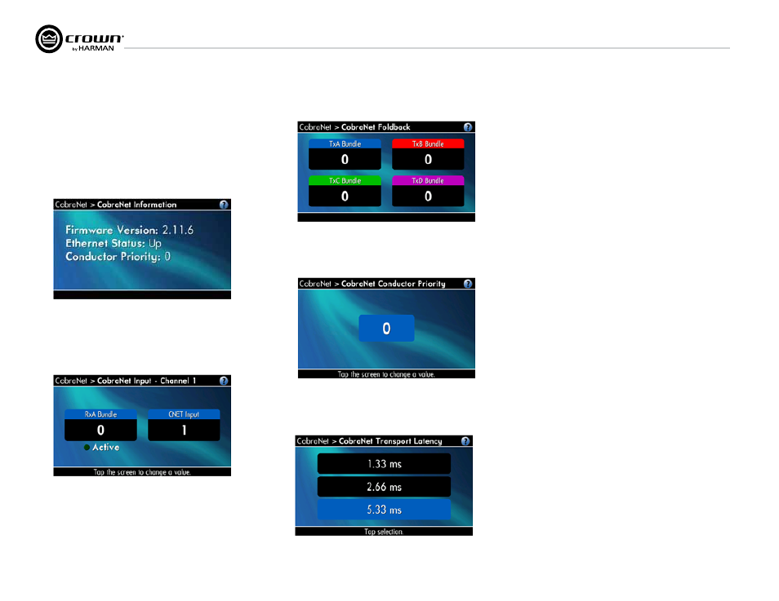779x601 pixels.
Task: Click the CobraNet Information title text
Action: click(x=136, y=205)
